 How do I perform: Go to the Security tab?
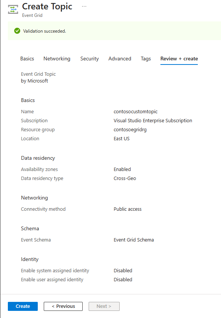point(90,58)
